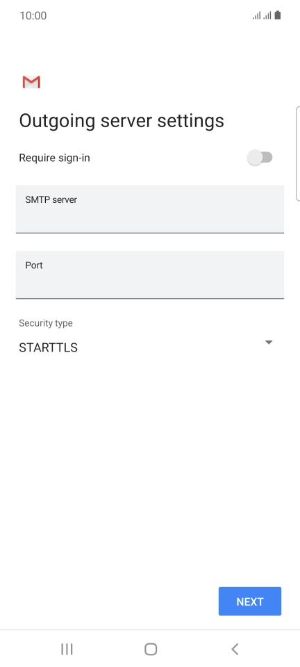Tap the battery icon in status bar
This screenshot has height=667, width=300.
point(278,16)
